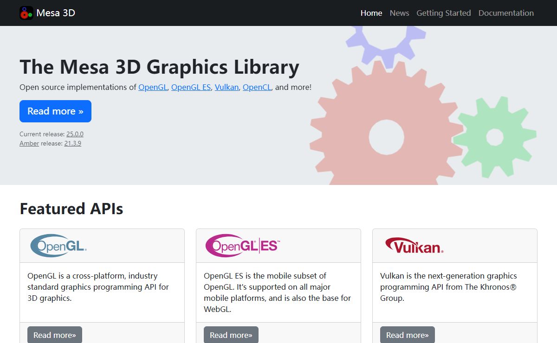
Task: Open current release 25.0.0 link
Action: [x=75, y=134]
